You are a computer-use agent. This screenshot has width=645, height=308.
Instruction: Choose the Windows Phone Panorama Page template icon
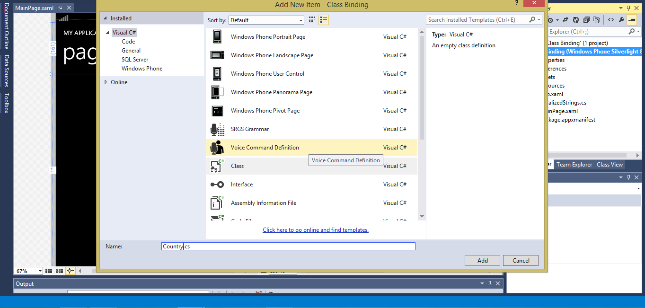coord(217,92)
